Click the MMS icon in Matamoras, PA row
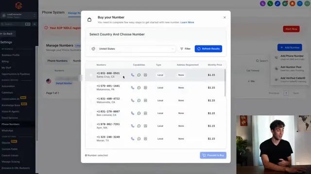This screenshot has width=311, height=174. tap(145, 87)
